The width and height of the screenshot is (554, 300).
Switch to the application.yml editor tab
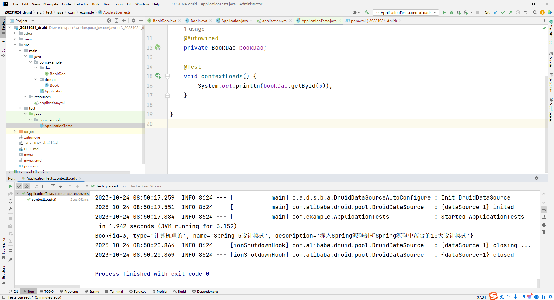click(274, 21)
